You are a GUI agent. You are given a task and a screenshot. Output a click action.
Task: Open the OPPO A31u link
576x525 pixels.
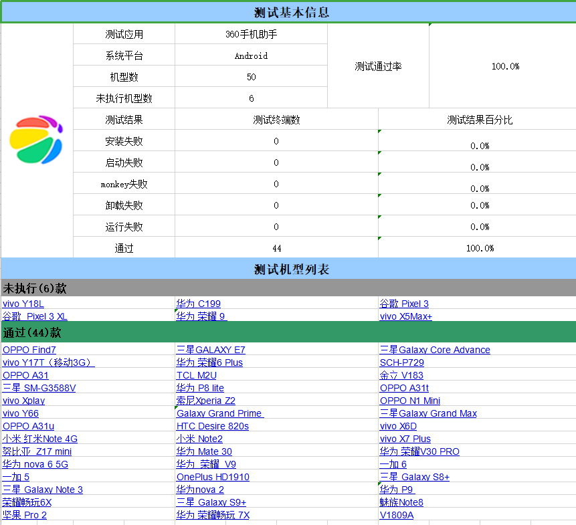[x=28, y=426]
